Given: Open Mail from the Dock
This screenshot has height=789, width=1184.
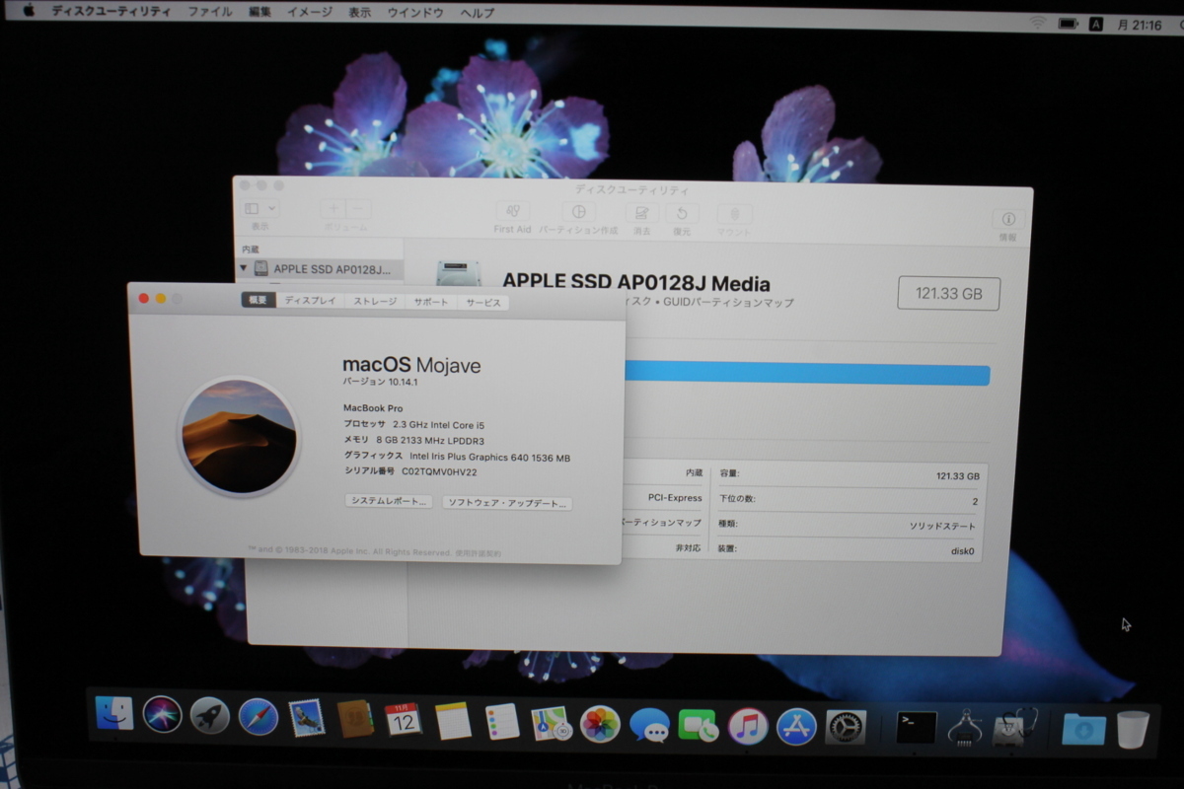Looking at the screenshot, I should coord(307,718).
